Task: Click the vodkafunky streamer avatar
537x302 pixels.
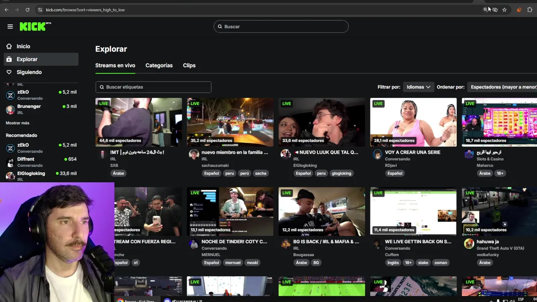Action: pos(469,244)
